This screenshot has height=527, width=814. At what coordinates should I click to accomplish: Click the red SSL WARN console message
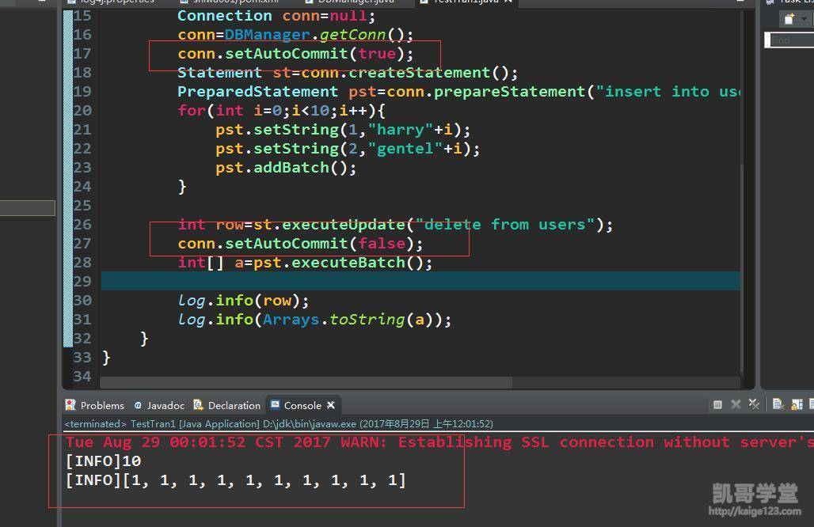coord(439,442)
